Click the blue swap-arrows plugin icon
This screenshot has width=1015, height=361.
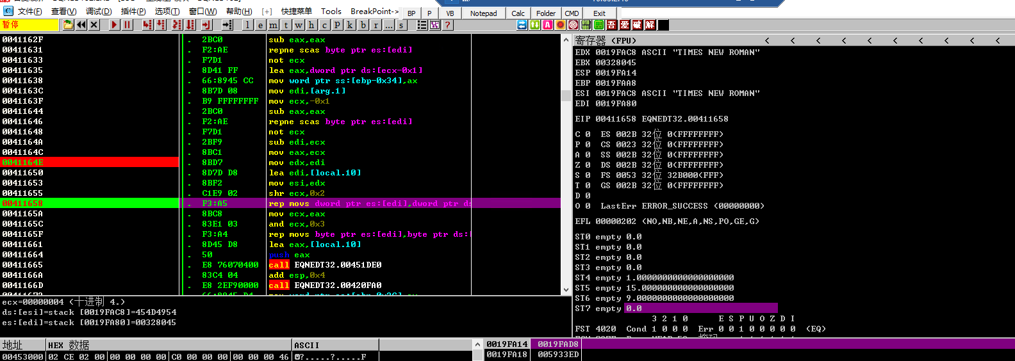coord(522,25)
